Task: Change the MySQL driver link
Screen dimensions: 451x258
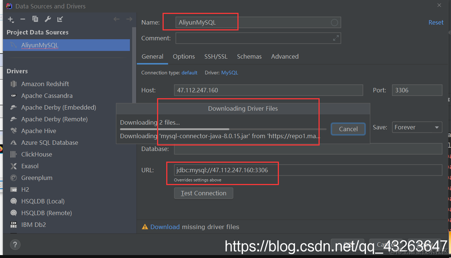Action: 230,73
